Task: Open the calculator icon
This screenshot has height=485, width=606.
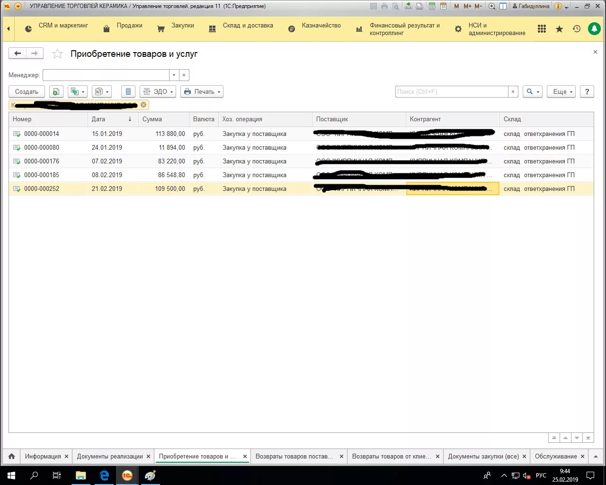Action: (432, 6)
